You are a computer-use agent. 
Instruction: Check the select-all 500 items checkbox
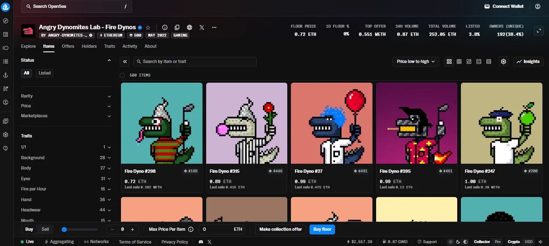pos(122,75)
